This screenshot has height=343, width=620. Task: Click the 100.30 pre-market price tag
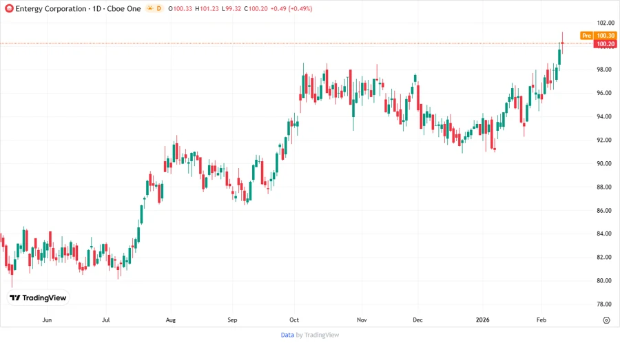606,36
